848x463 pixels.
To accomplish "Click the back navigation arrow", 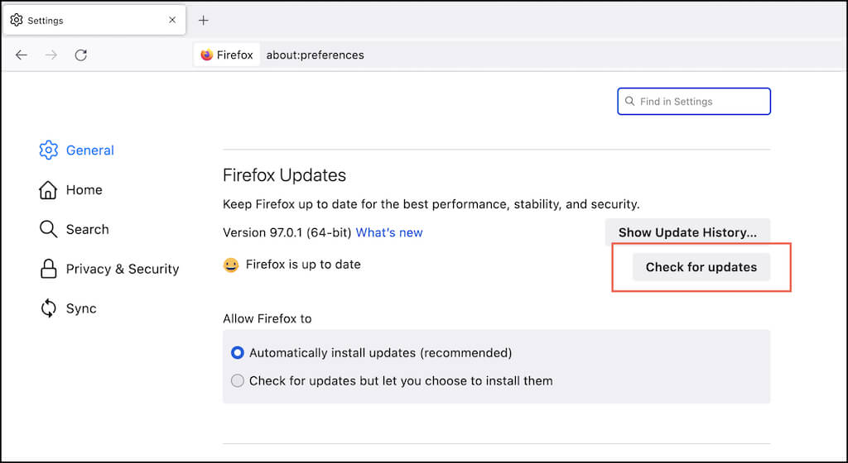I will click(x=22, y=55).
